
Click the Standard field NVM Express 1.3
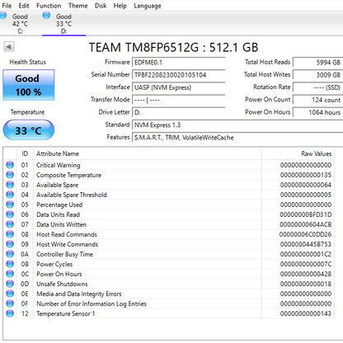[237, 125]
